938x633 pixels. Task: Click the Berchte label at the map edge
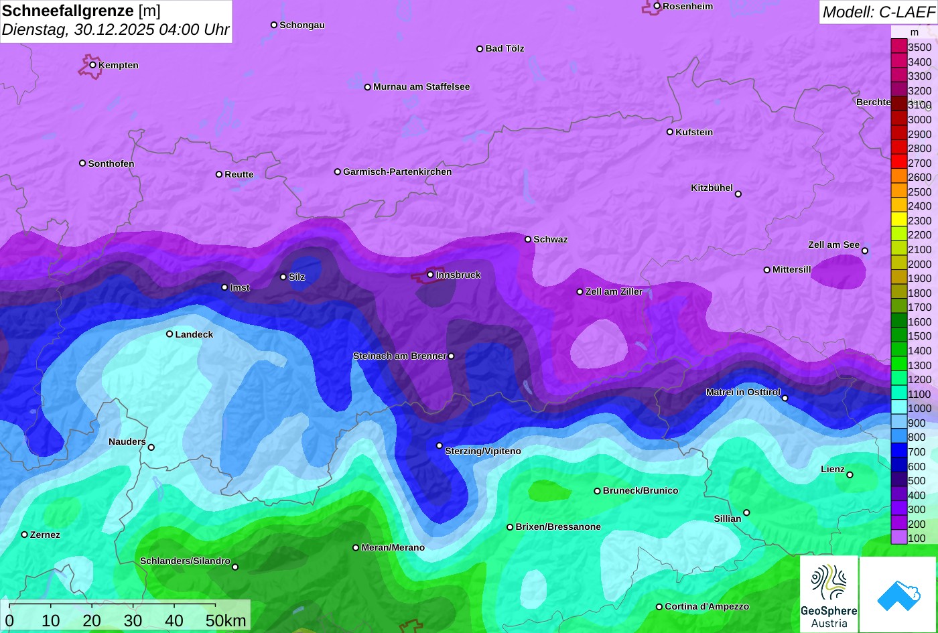coord(874,102)
